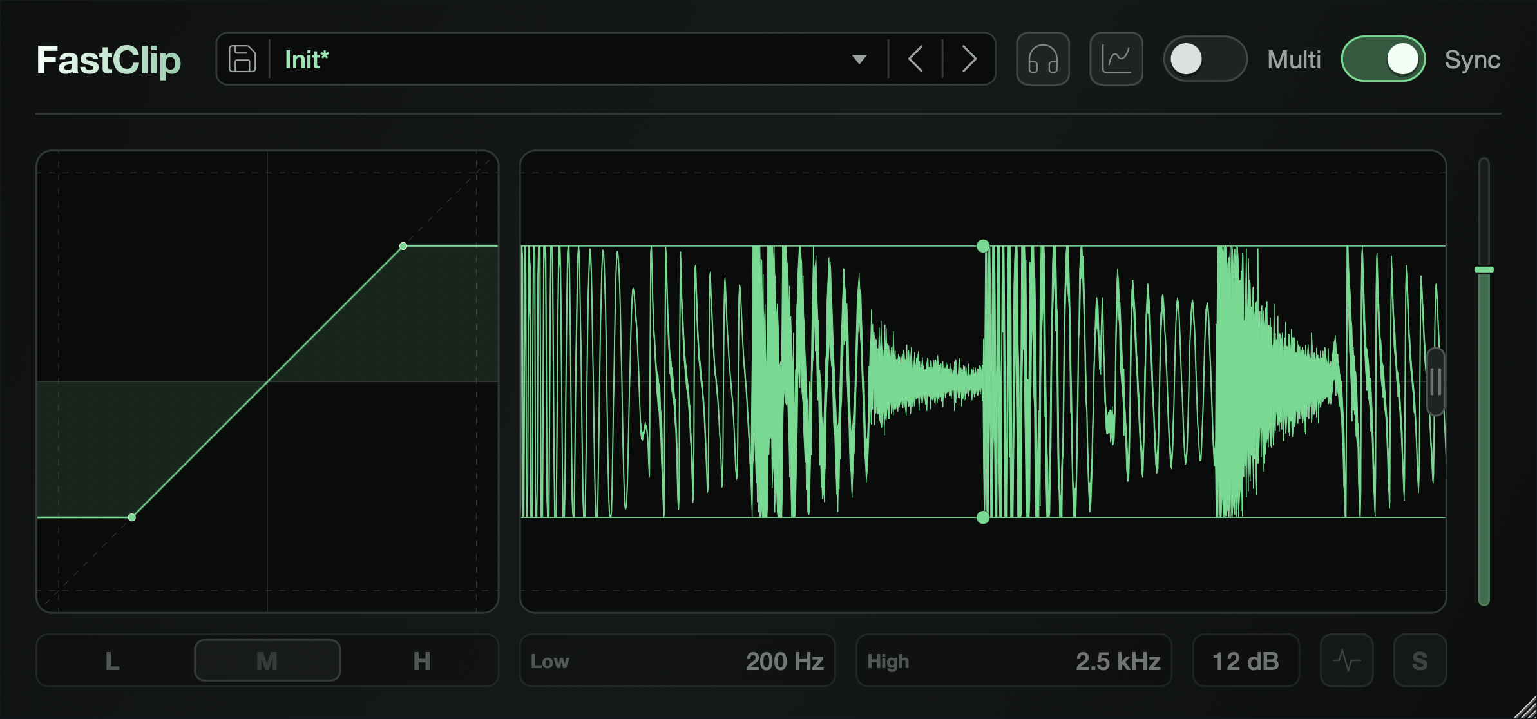Click the Low 200 Hz crossover field
The height and width of the screenshot is (719, 1537).
pyautogui.click(x=678, y=661)
